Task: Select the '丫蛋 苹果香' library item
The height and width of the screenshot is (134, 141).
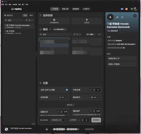Action: [19, 32]
